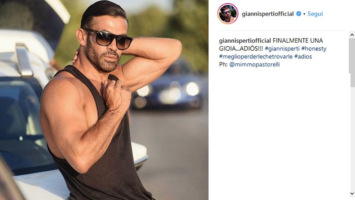Click the blue verified badge icon
The image size is (355, 200).
tap(298, 13)
